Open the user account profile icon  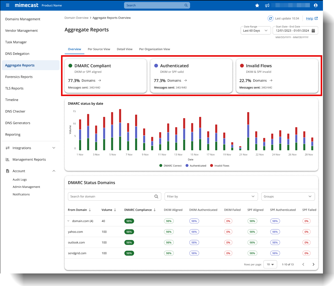(315, 5)
